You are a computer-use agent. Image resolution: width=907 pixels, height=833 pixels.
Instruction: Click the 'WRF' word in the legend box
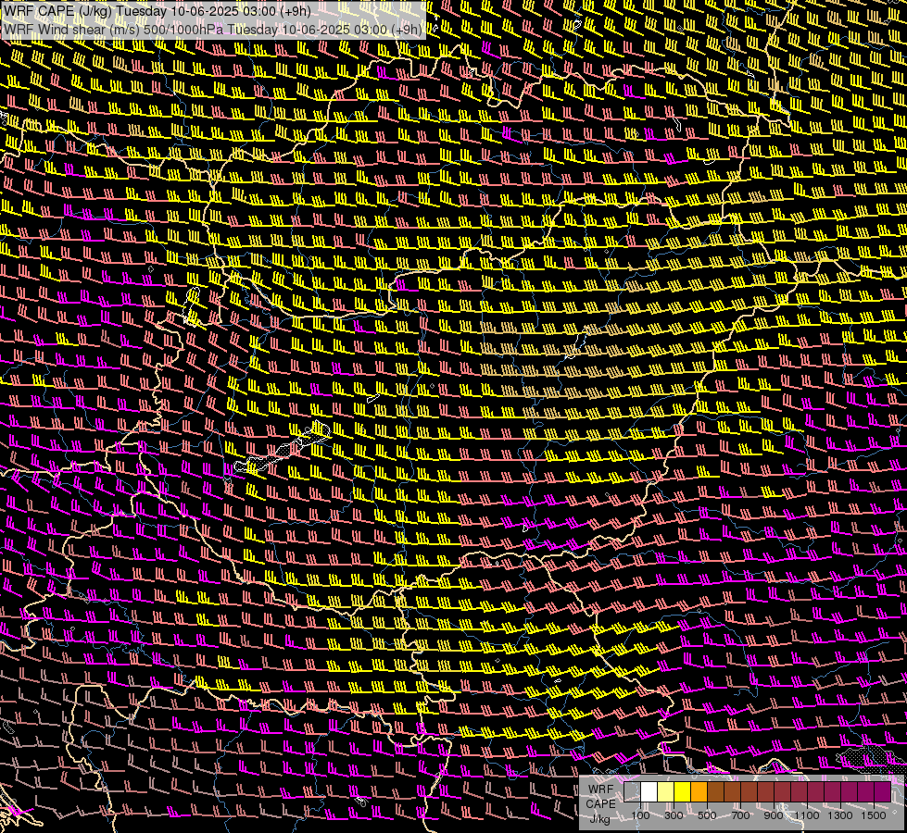pyautogui.click(x=600, y=789)
